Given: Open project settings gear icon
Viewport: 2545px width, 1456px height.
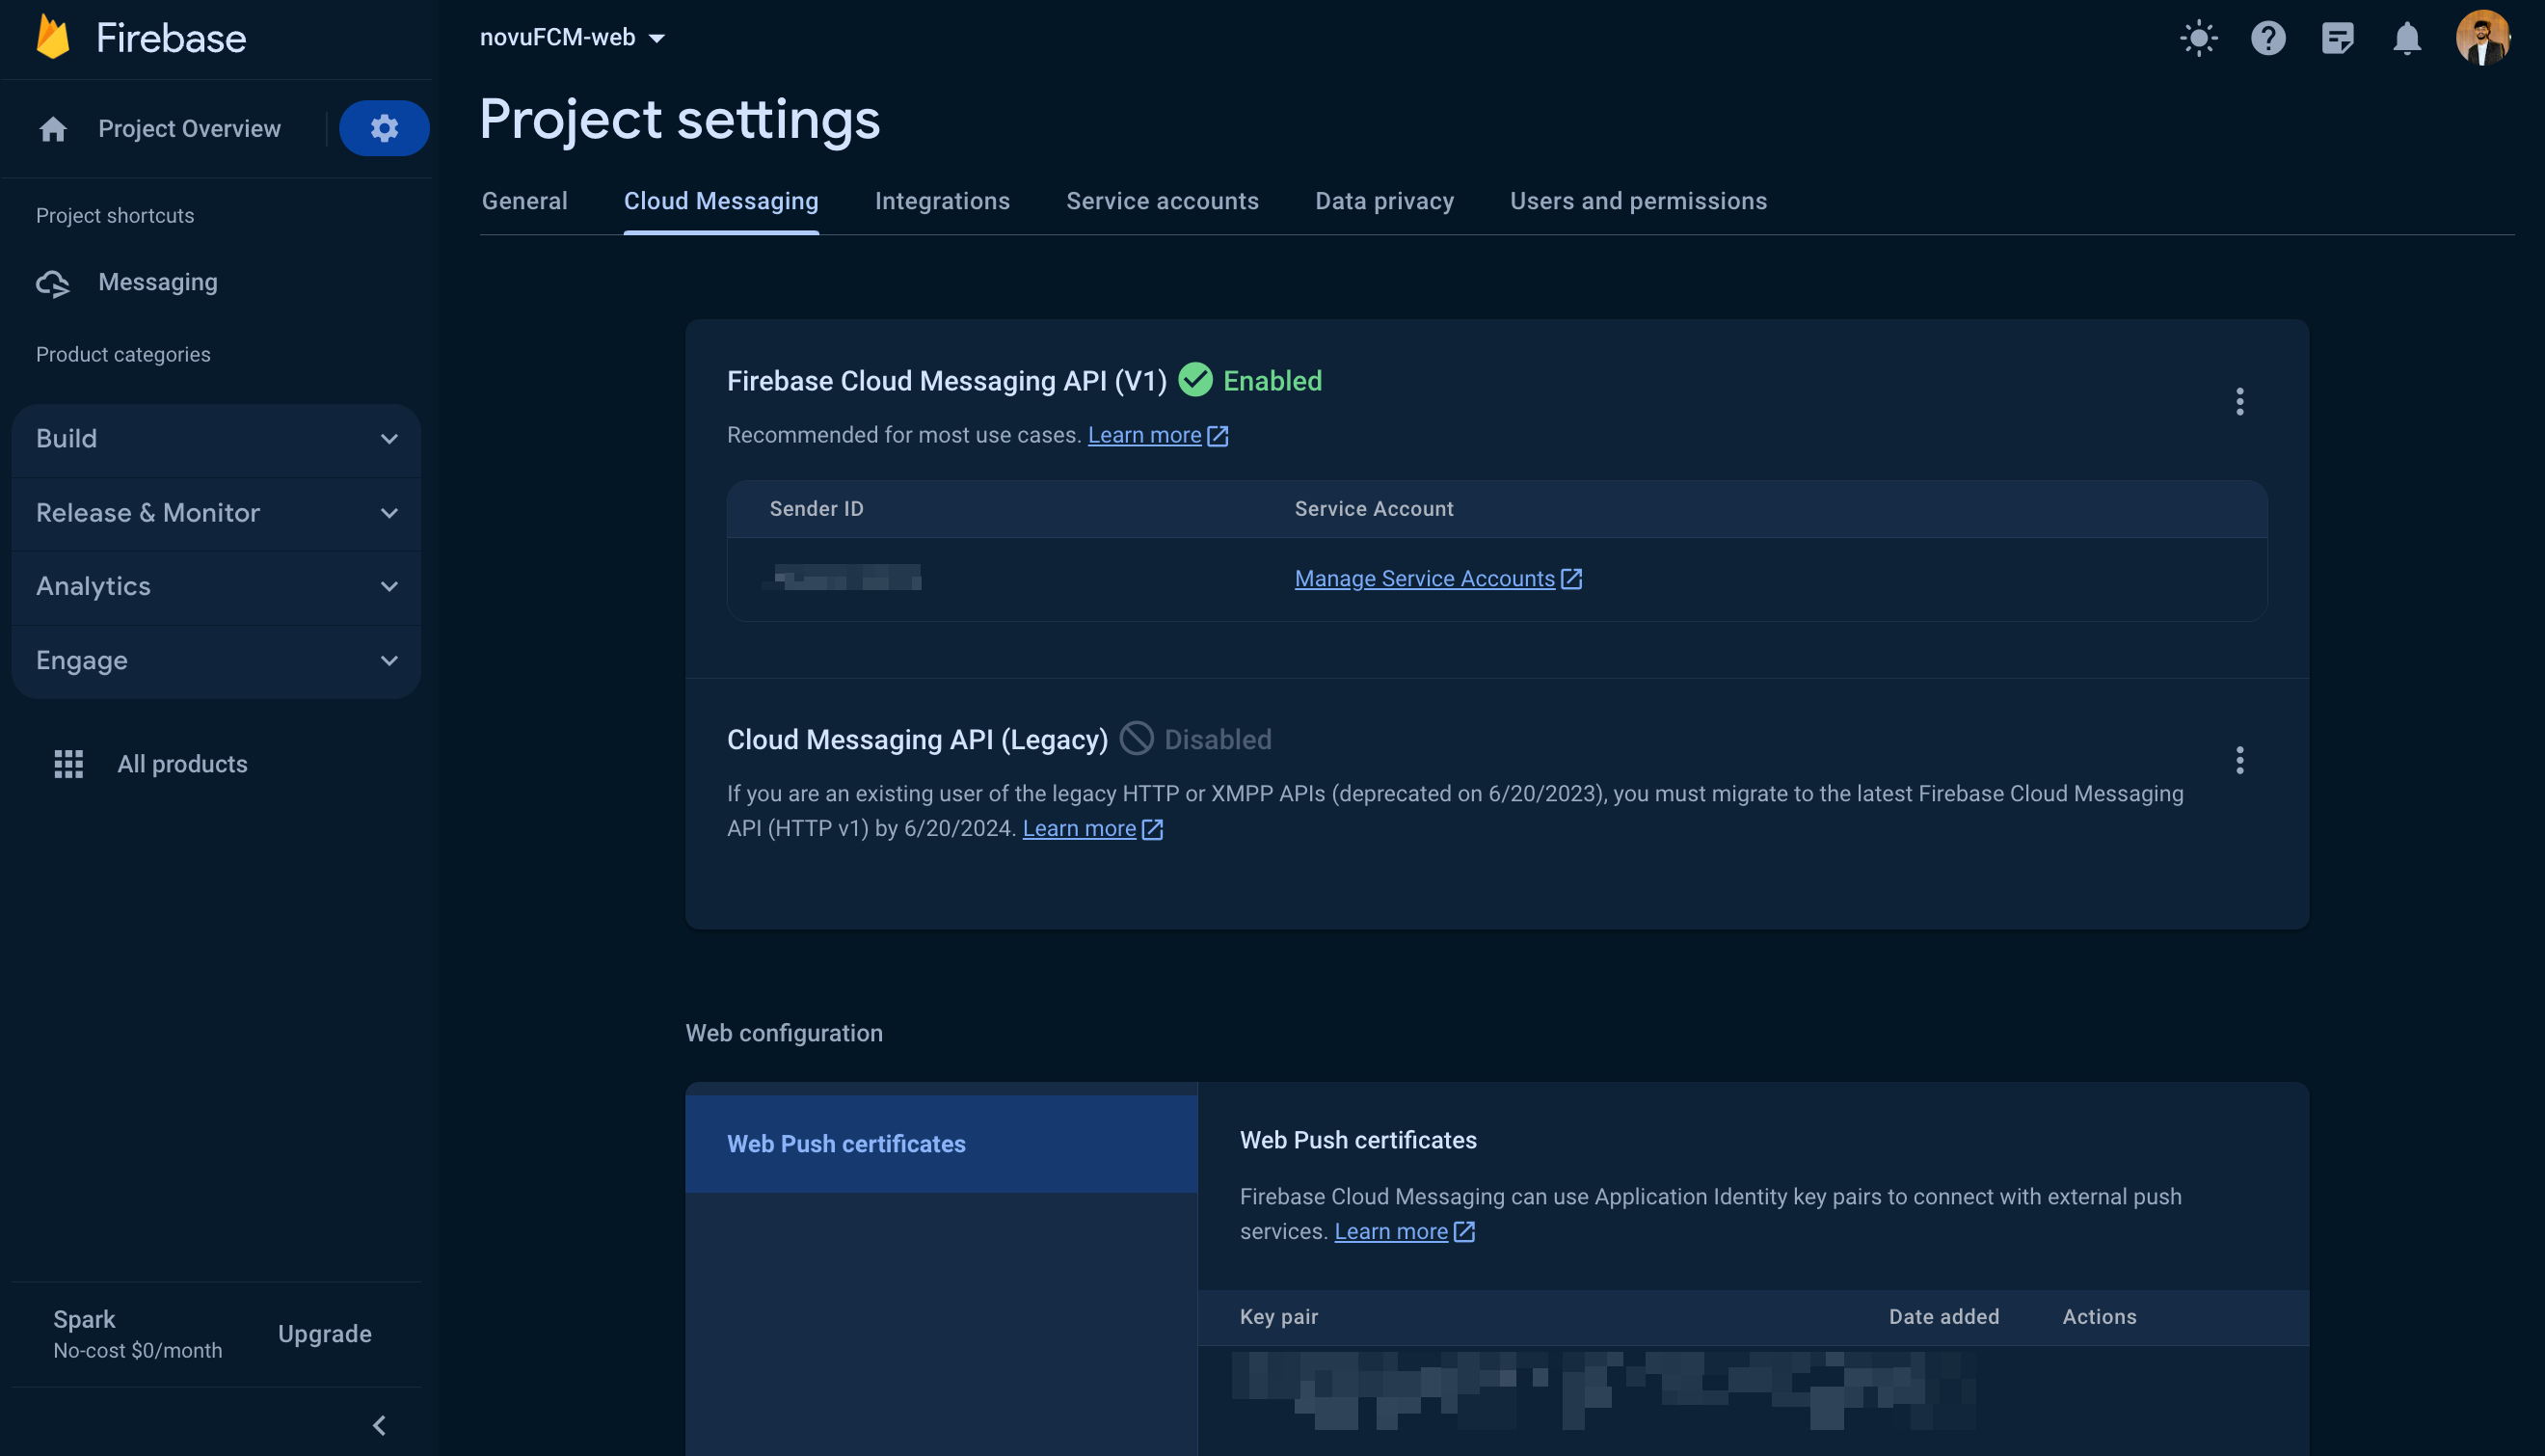Looking at the screenshot, I should [384, 128].
